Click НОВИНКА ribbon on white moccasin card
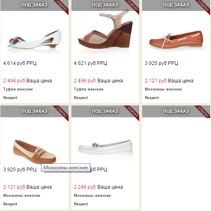Viewport: 211px width, 211px height. coord(132,113)
